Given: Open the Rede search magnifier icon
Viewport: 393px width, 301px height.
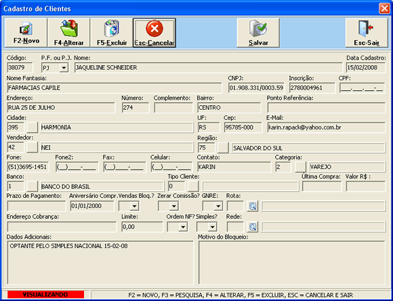Looking at the screenshot, I should tap(253, 227).
